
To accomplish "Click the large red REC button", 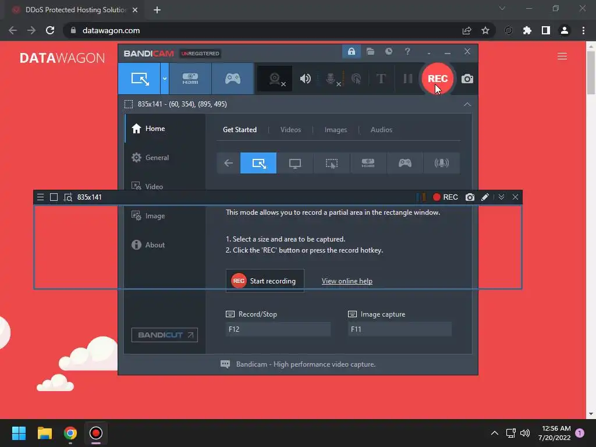I will (438, 79).
